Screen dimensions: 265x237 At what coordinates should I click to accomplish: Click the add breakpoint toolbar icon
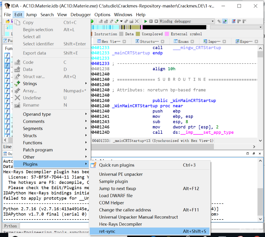[239, 21]
